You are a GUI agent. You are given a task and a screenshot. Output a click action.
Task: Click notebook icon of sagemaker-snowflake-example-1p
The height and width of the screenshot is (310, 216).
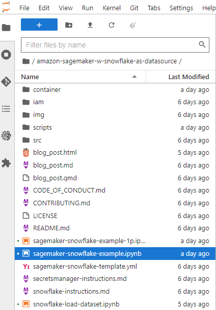click(x=26, y=241)
